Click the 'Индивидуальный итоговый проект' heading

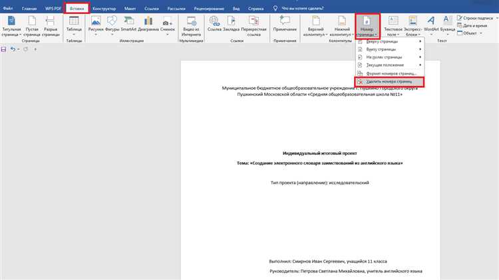coord(319,153)
